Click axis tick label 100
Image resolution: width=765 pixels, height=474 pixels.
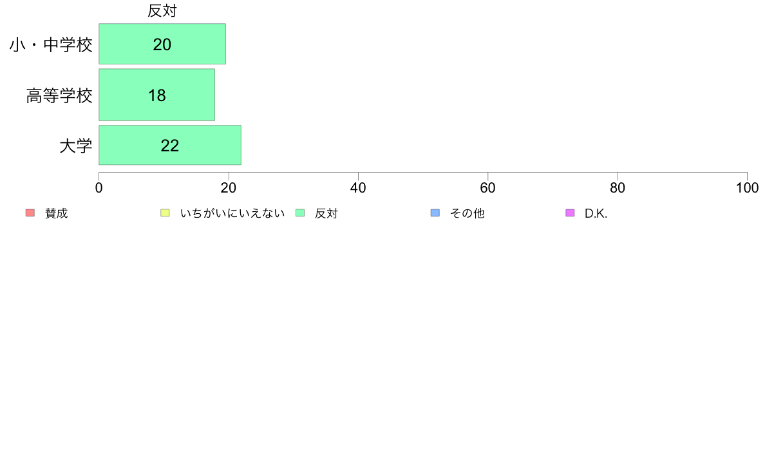coord(747,188)
